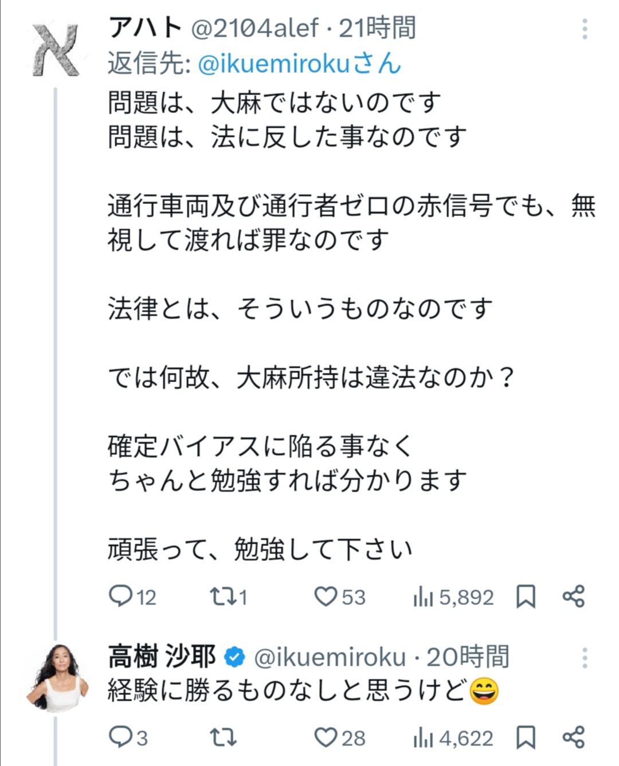Like 高樹 沙耶's reply

pyautogui.click(x=326, y=737)
